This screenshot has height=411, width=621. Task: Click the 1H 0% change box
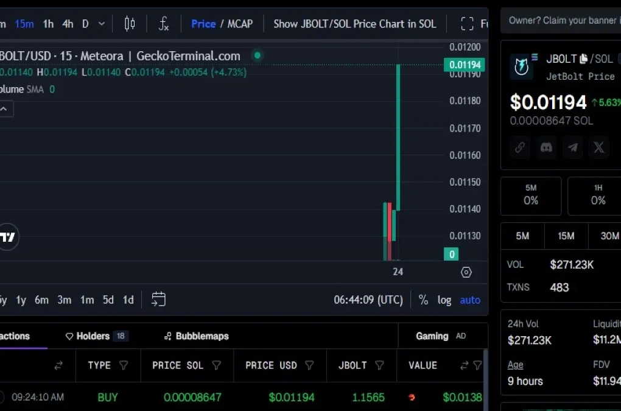pos(595,195)
